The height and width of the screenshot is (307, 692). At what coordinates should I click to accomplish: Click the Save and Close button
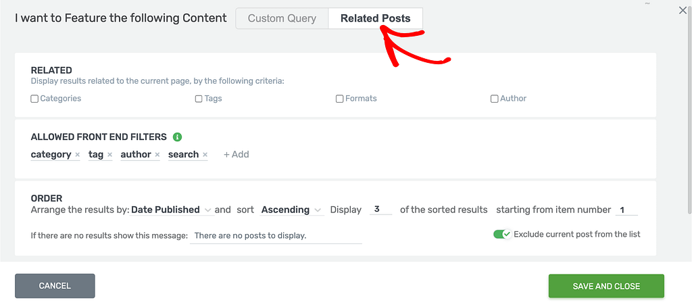[x=606, y=286]
